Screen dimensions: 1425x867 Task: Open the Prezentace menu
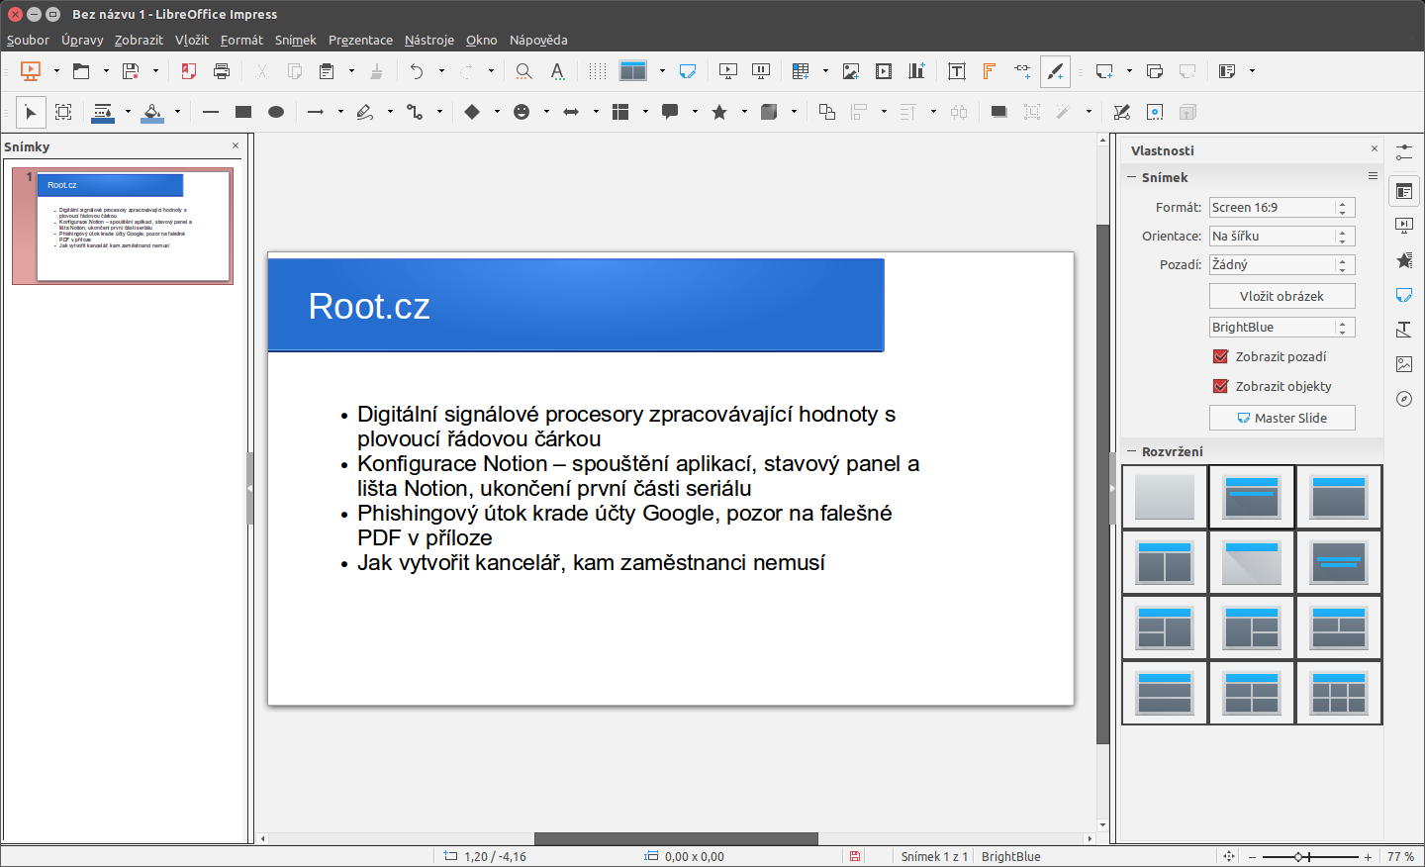coord(360,40)
